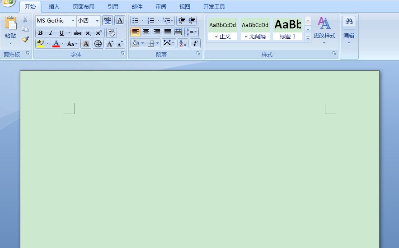This screenshot has height=248, width=399.
Task: Click the text highlight color icon
Action: (40, 44)
